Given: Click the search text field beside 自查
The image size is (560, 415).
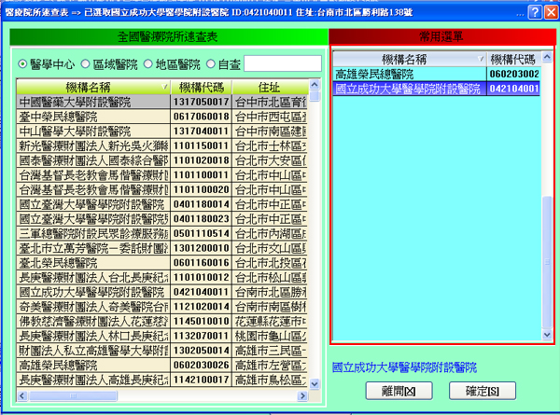Looking at the screenshot, I should coord(284,63).
